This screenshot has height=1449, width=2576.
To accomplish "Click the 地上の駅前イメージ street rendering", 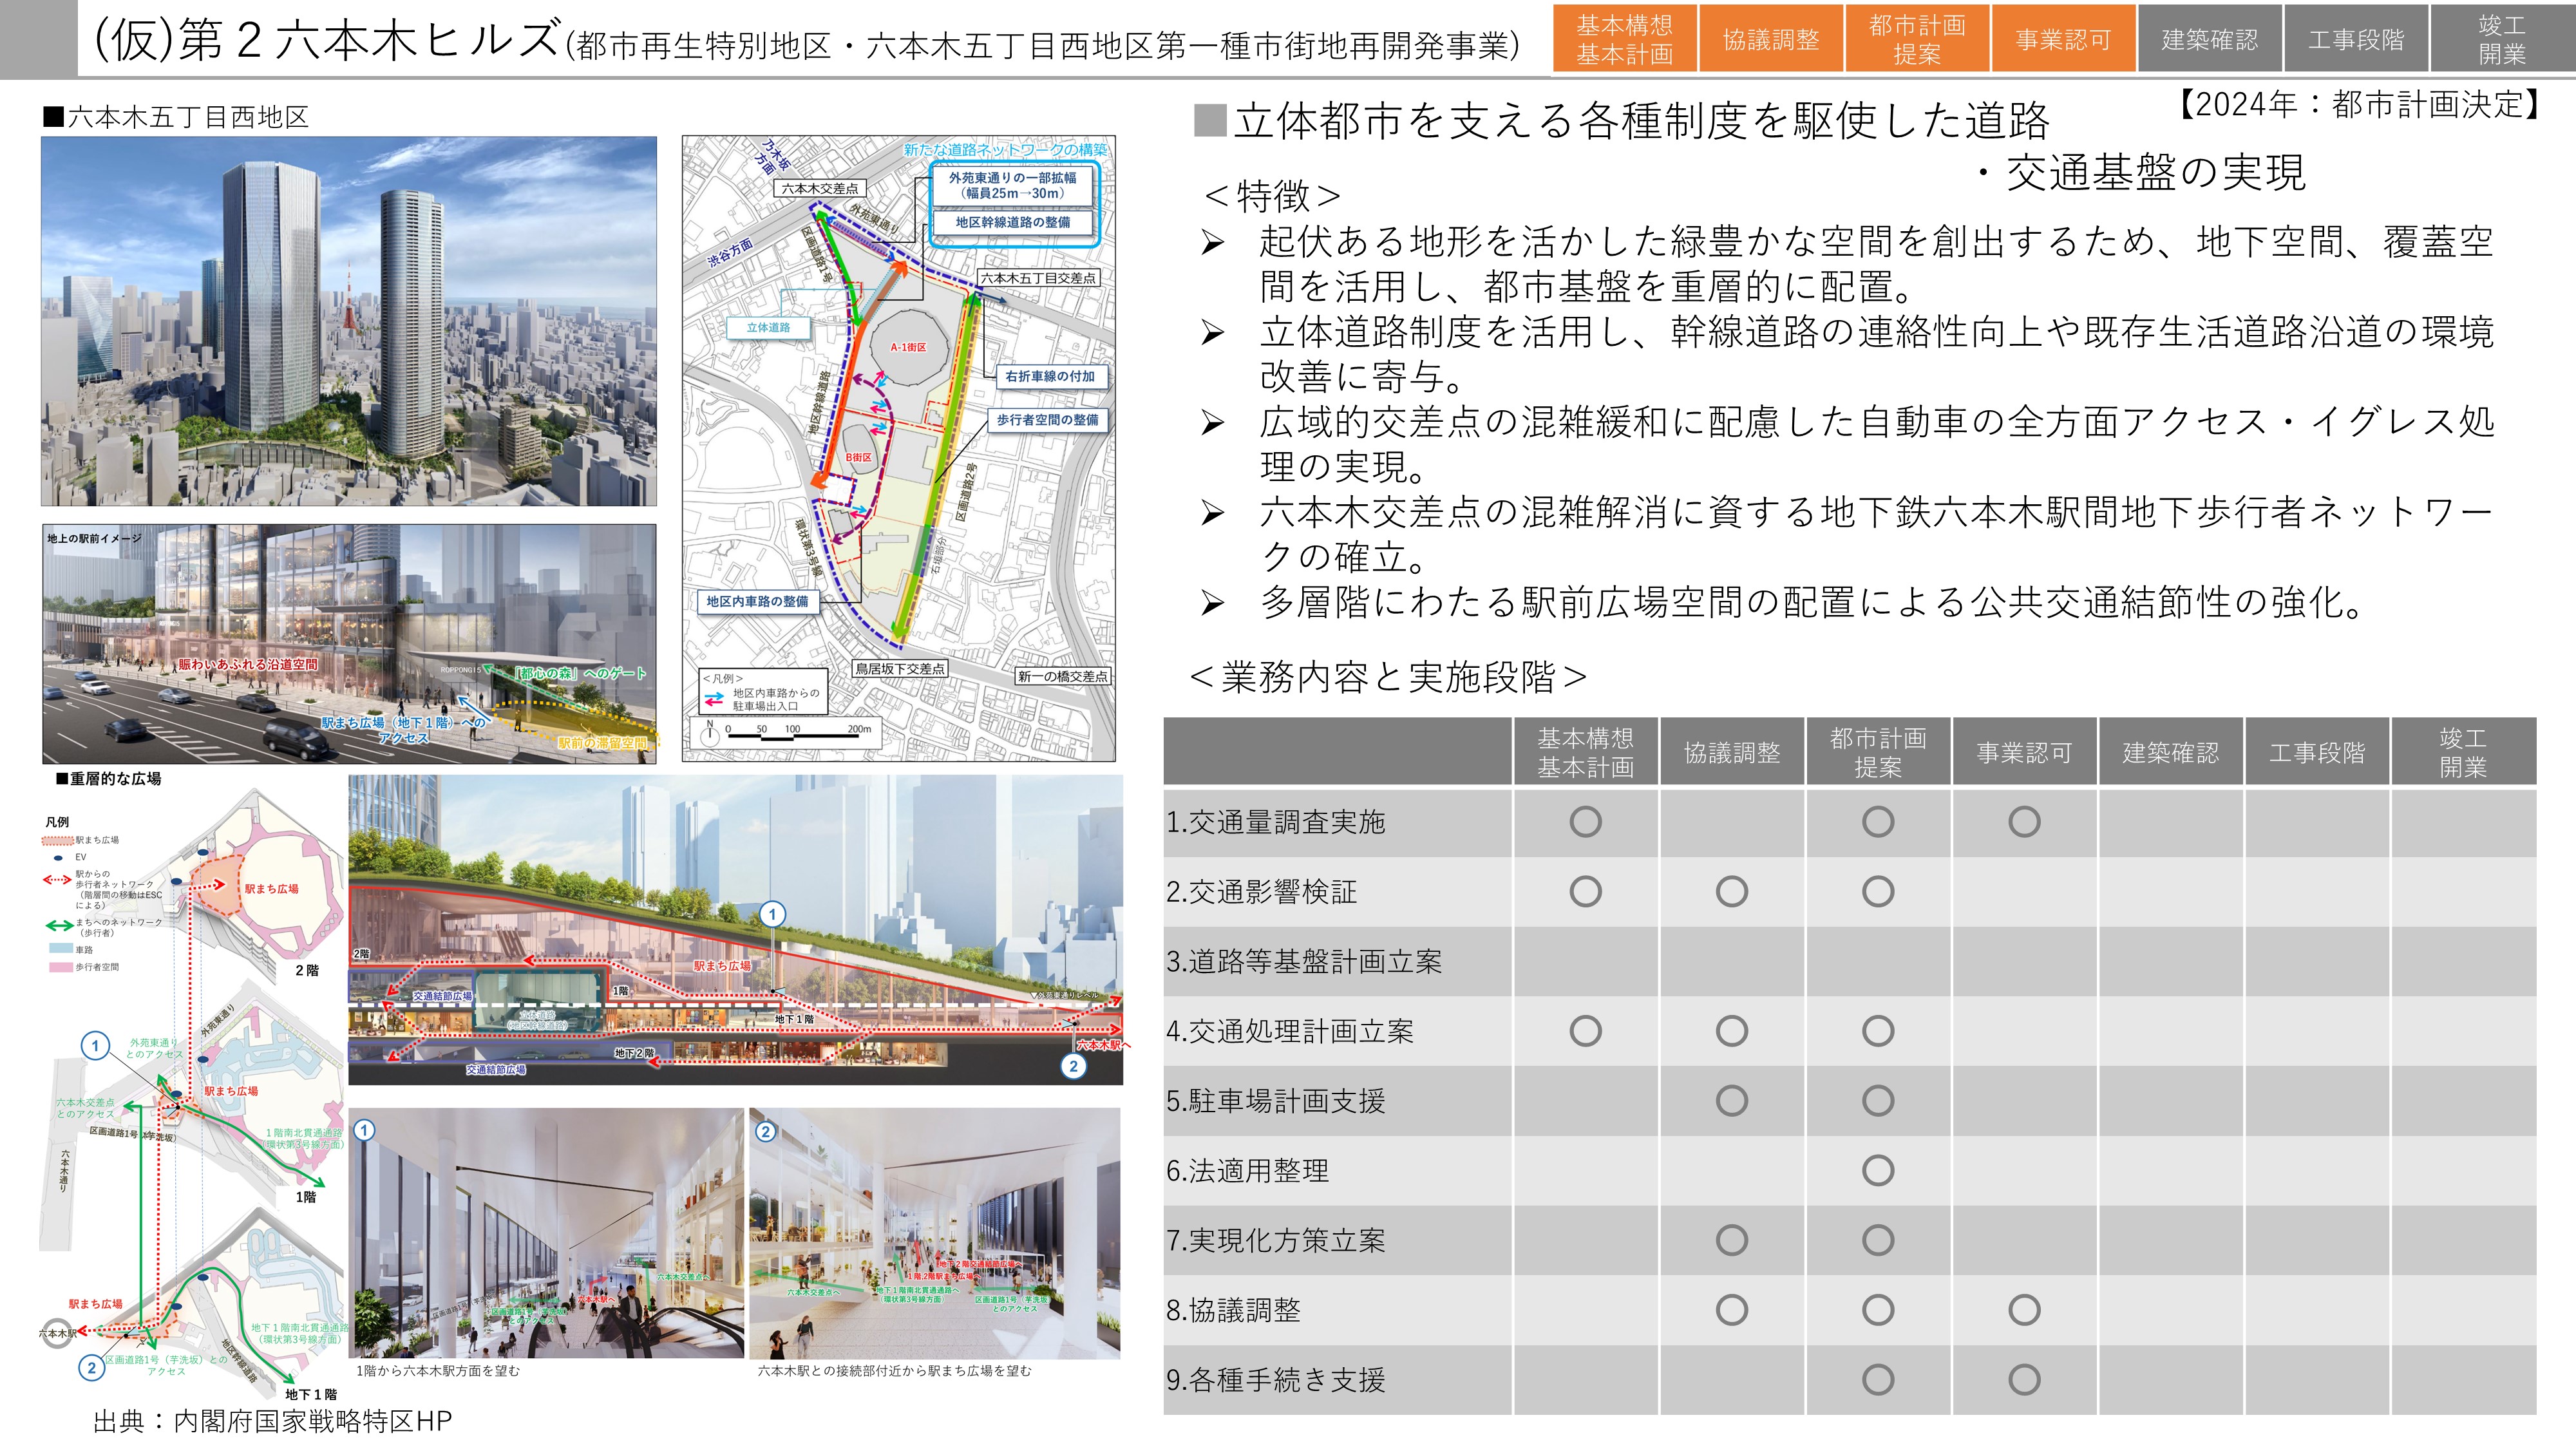I will click(349, 644).
